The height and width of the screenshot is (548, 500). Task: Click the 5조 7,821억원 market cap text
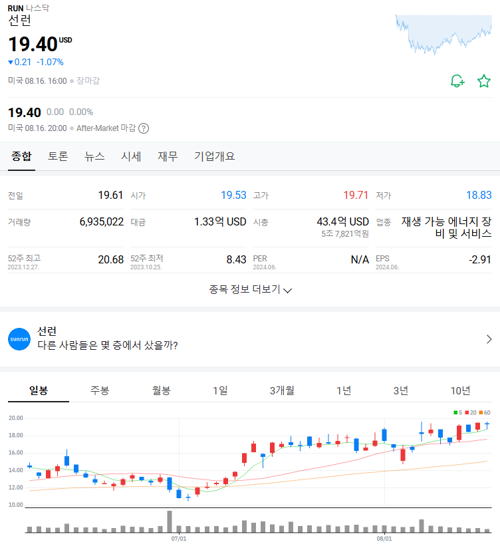[x=345, y=234]
